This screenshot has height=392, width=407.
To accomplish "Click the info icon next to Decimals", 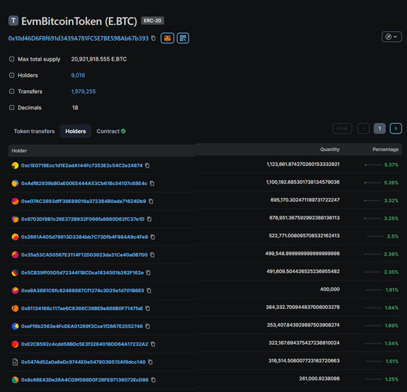I will (11, 107).
